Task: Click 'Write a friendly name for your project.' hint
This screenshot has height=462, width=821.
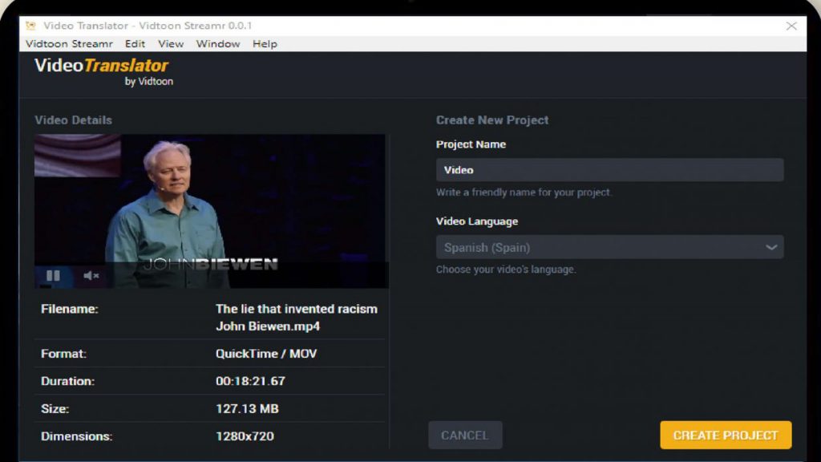Action: click(524, 192)
